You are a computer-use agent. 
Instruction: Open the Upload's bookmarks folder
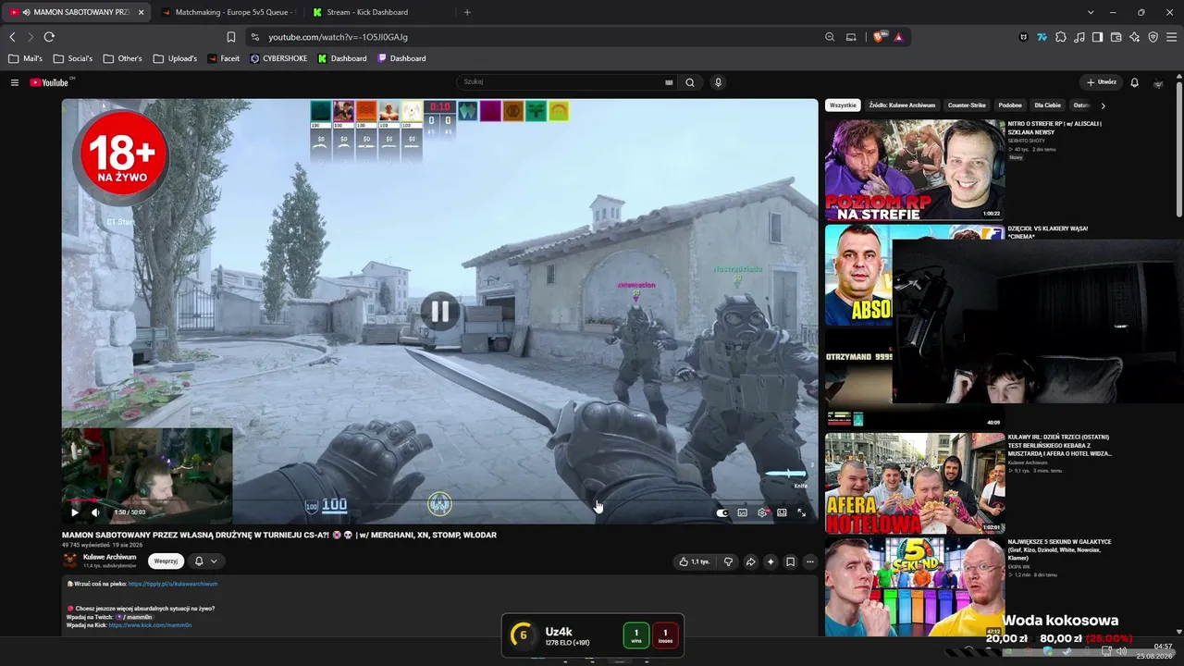[176, 58]
